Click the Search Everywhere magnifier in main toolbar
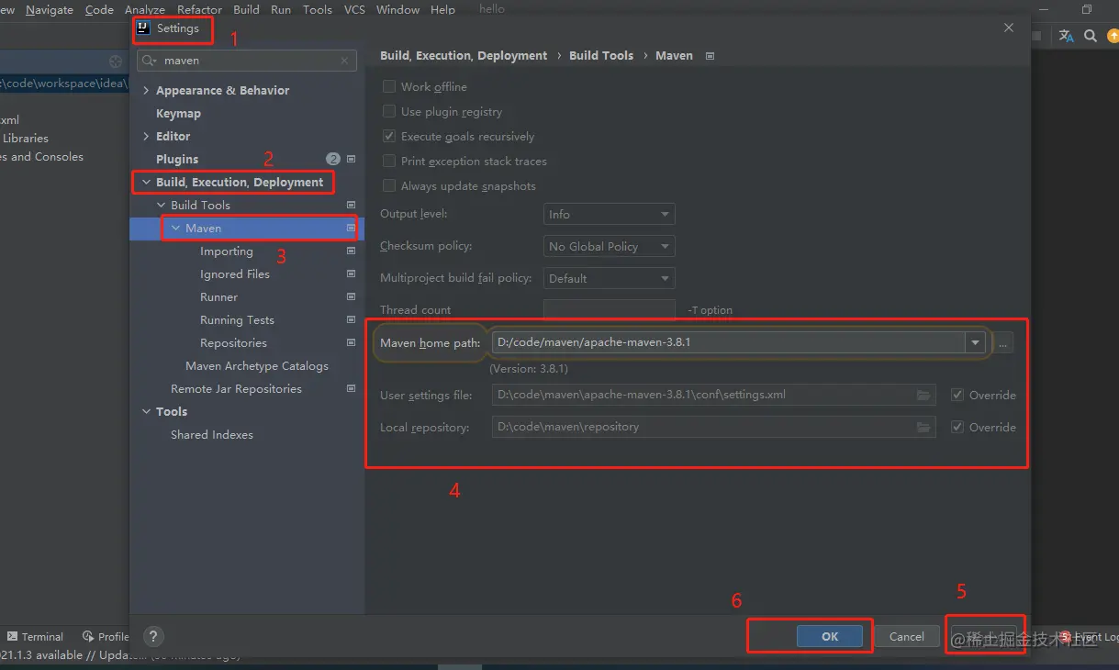 1091,36
